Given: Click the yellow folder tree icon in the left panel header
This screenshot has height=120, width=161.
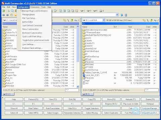Looking at the screenshot, I should pyautogui.click(x=64, y=20).
